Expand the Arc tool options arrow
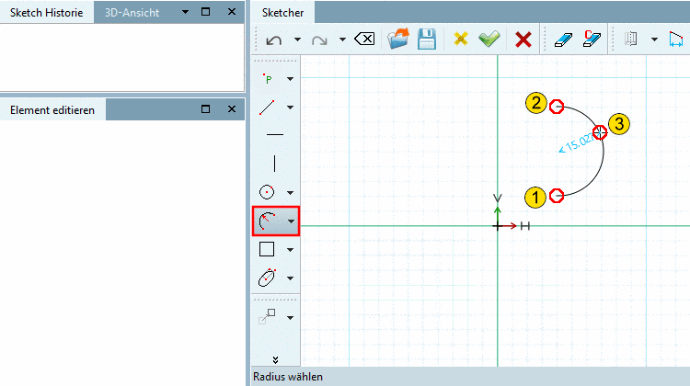The width and height of the screenshot is (690, 386). [291, 221]
